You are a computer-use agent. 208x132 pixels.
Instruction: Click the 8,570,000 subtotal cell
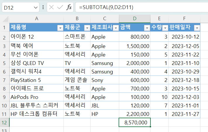[x=135, y=122]
